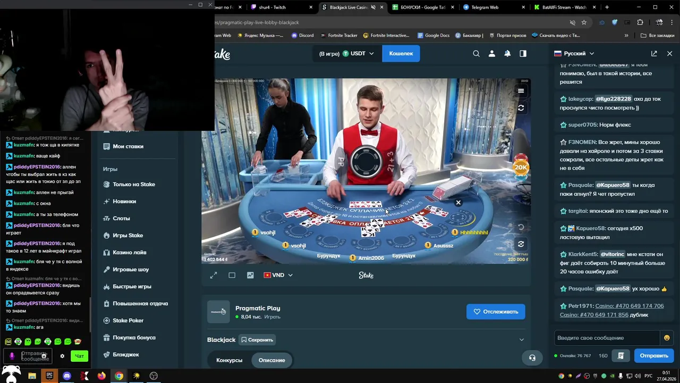Open the live stats chart icon

click(250, 275)
